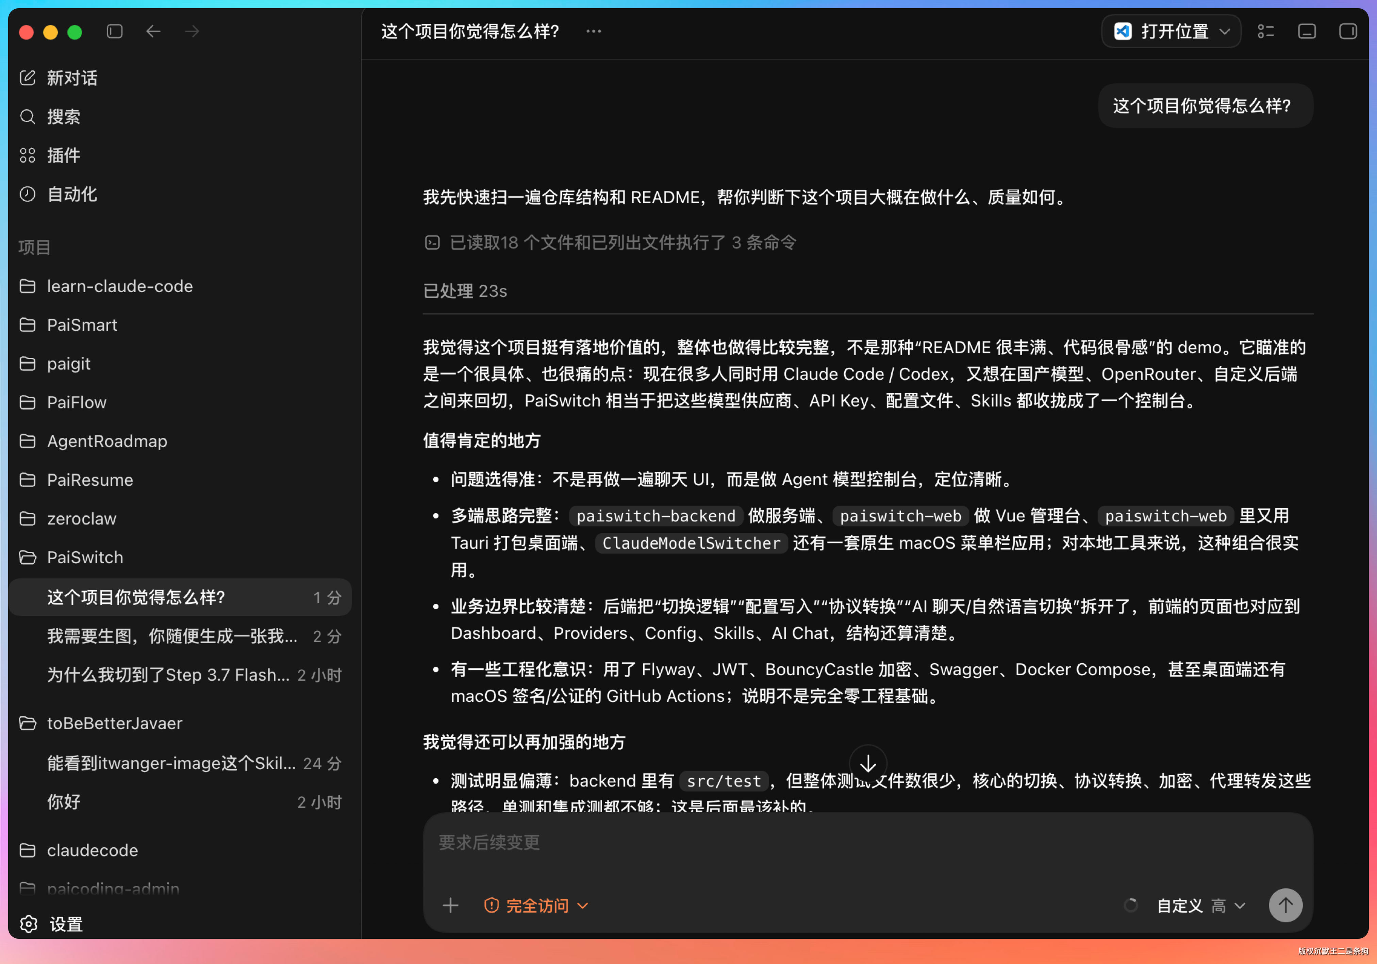The width and height of the screenshot is (1377, 964).
Task: Click folder icon of PaiSmart
Action: [x=28, y=325]
